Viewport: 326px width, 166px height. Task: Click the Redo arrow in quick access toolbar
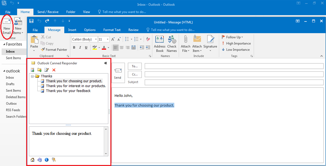47,21
